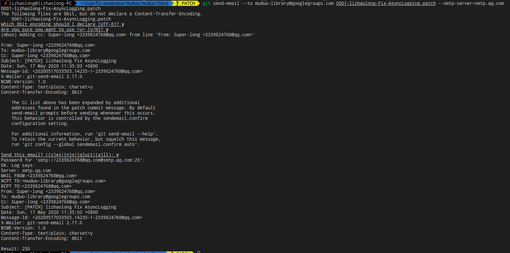Click the 'OK. Log says:' line
Viewport: 510px width, 253px height.
coord(18,165)
